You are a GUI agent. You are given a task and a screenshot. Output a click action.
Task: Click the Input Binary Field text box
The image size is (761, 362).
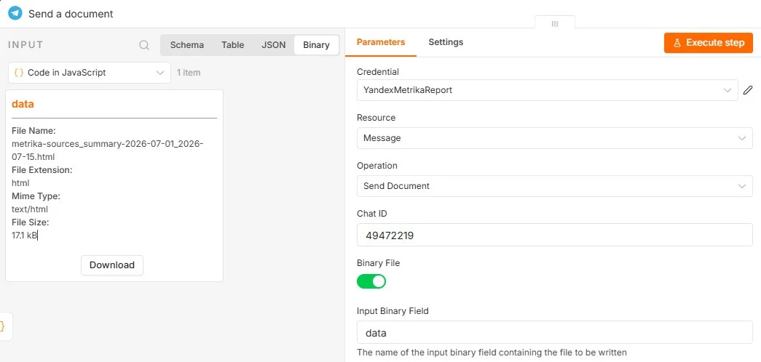pyautogui.click(x=555, y=332)
